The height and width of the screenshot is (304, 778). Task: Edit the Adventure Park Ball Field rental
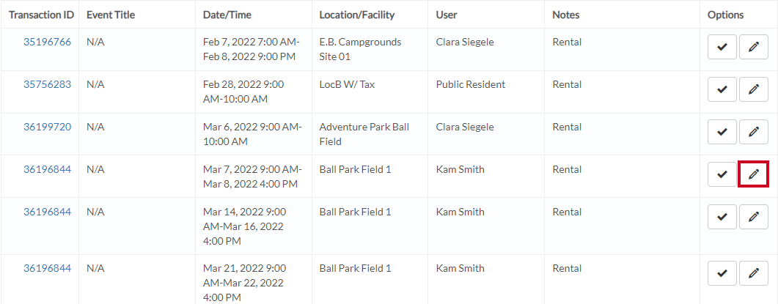[754, 132]
